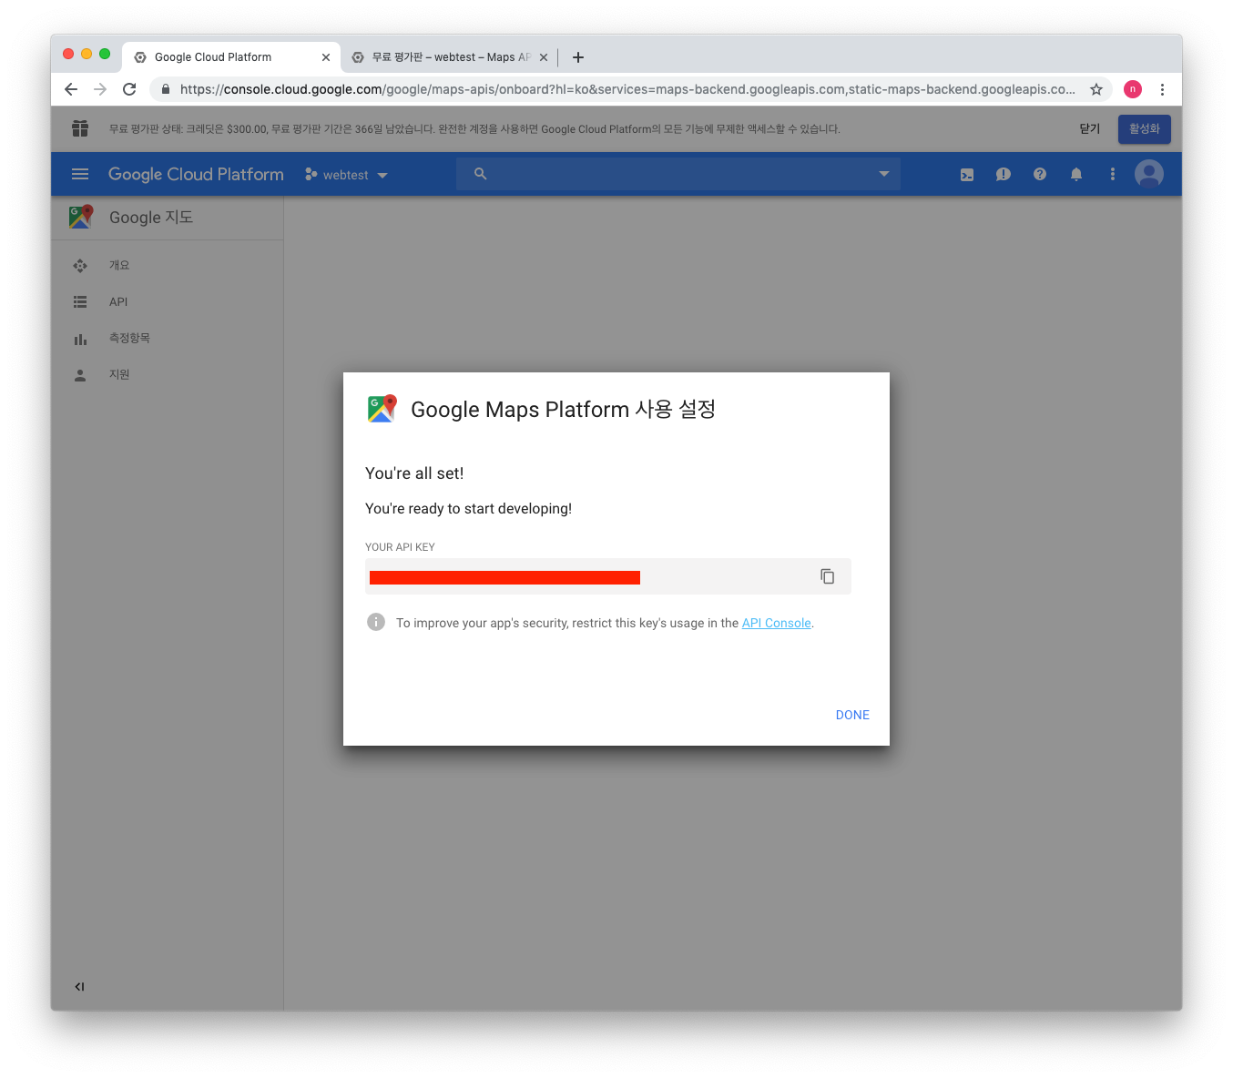Open a new browser tab
This screenshot has height=1078, width=1233.
pos(578,57)
